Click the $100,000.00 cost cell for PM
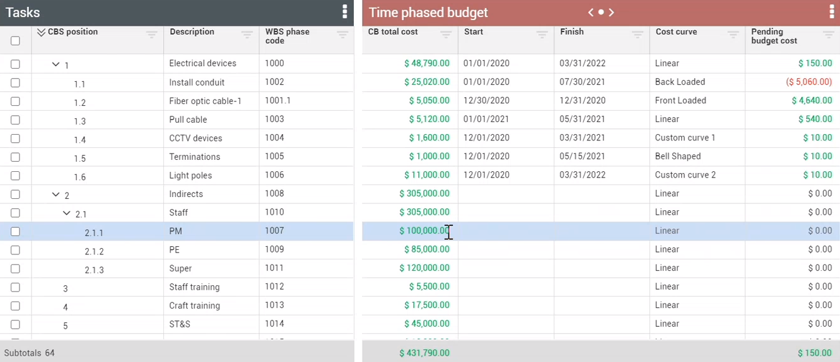This screenshot has height=362, width=840. click(424, 231)
